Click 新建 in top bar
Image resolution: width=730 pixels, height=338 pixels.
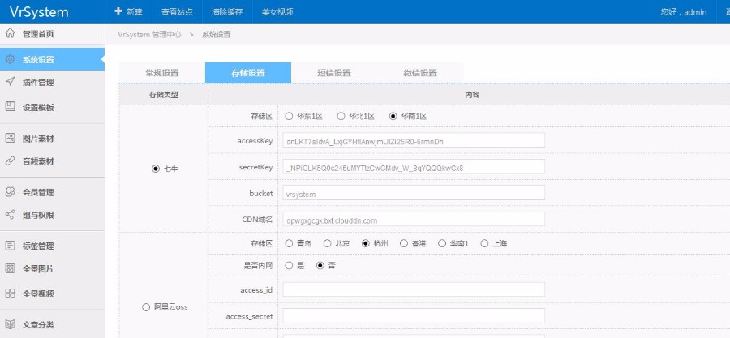[128, 11]
